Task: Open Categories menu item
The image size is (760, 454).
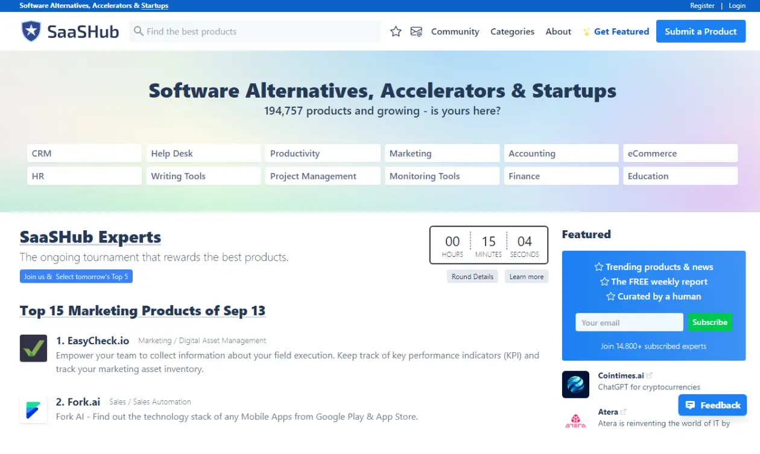Action: coord(512,31)
